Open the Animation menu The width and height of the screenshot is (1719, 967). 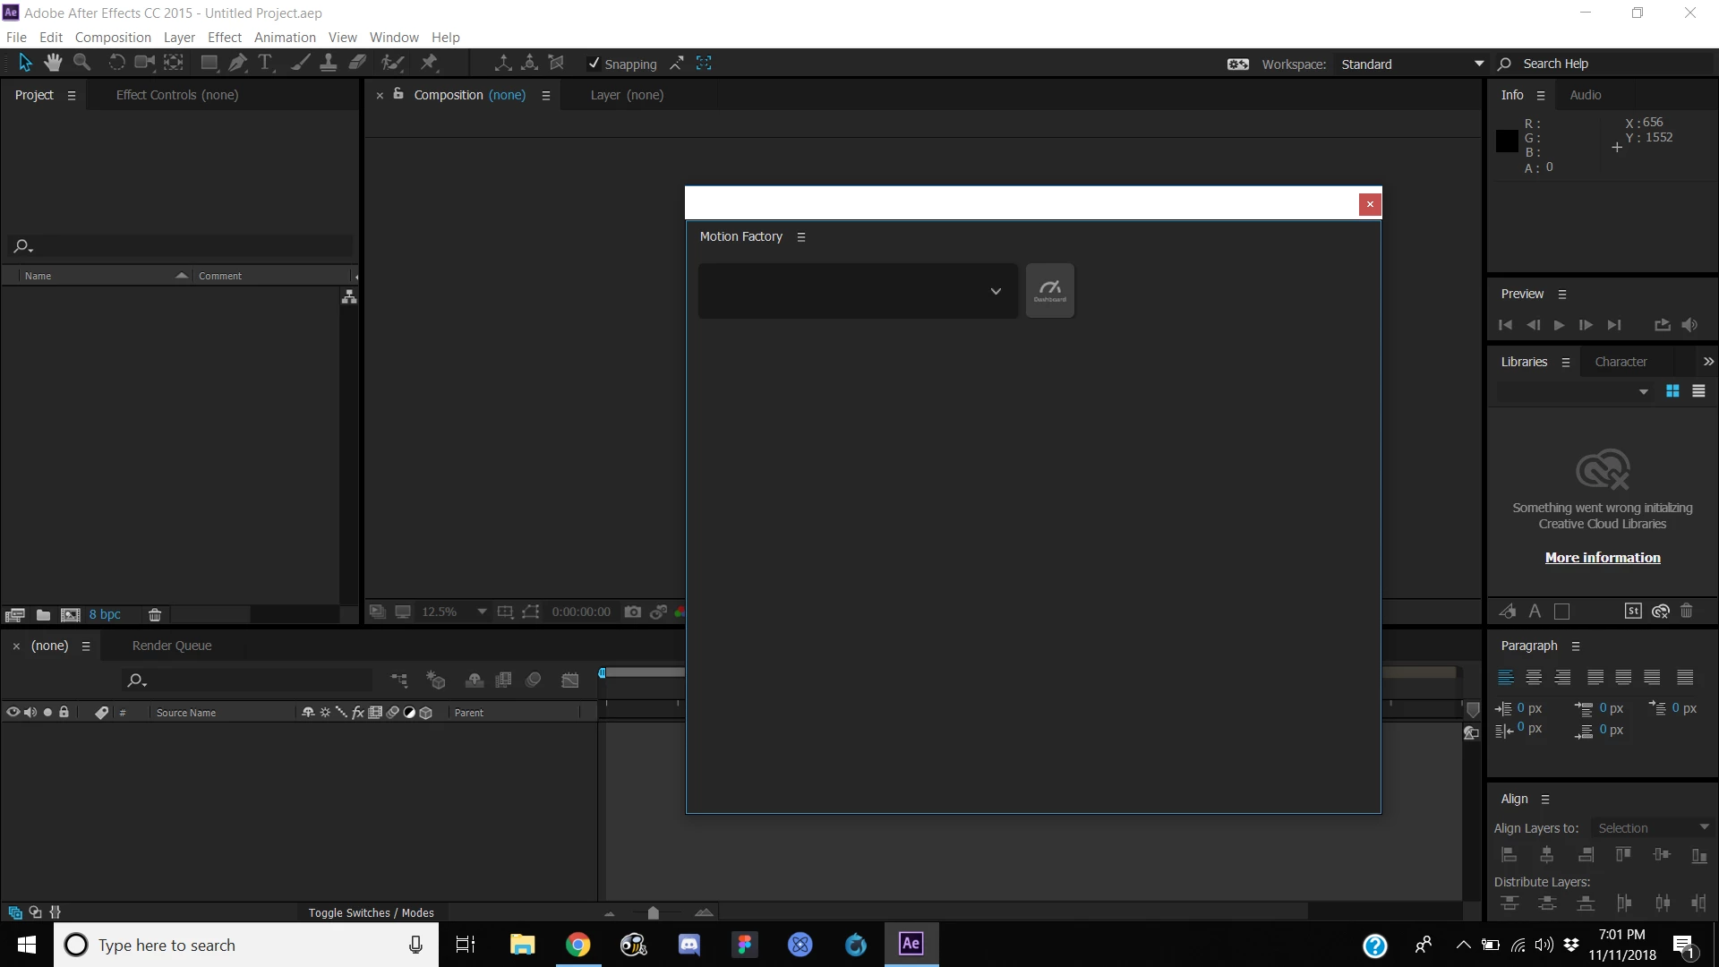[x=284, y=38]
